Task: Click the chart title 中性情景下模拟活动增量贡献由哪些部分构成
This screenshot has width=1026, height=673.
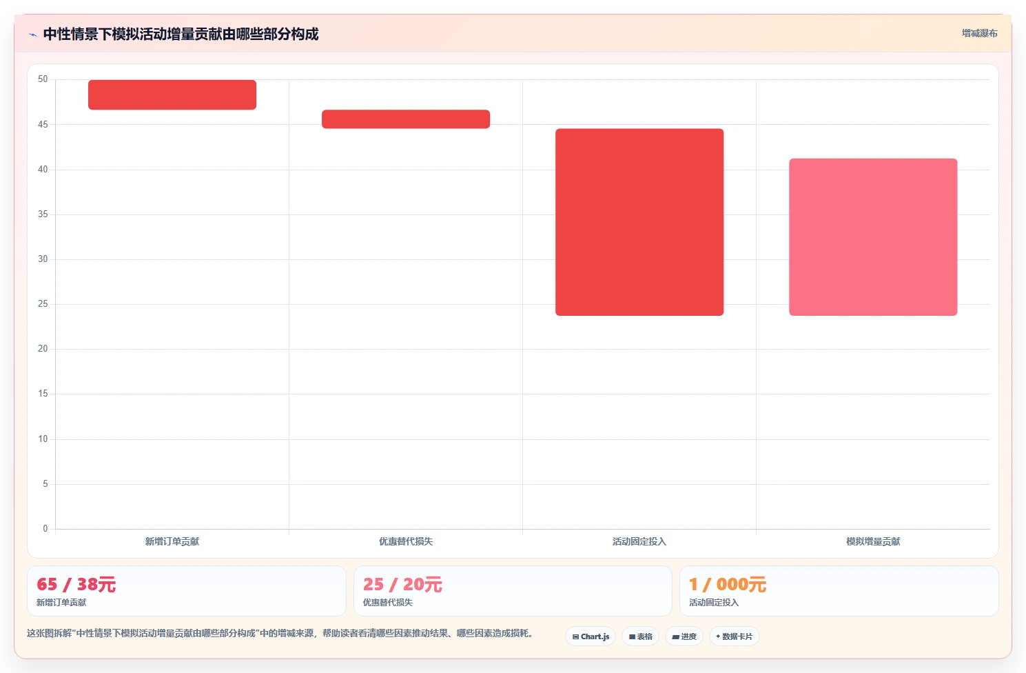Action: (x=181, y=34)
